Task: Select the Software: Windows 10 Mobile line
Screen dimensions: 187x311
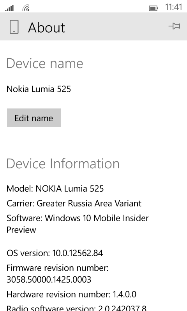Action: pos(78,218)
